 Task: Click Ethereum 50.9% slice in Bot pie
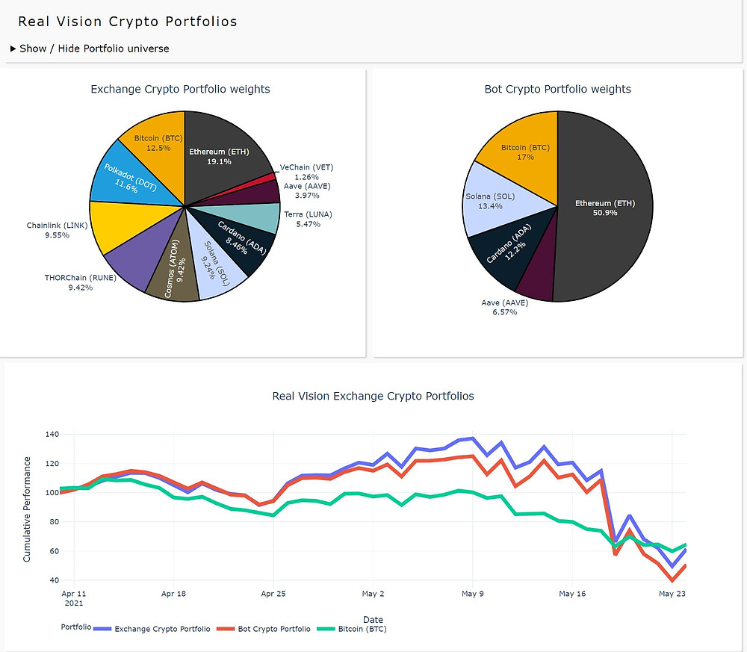(605, 208)
